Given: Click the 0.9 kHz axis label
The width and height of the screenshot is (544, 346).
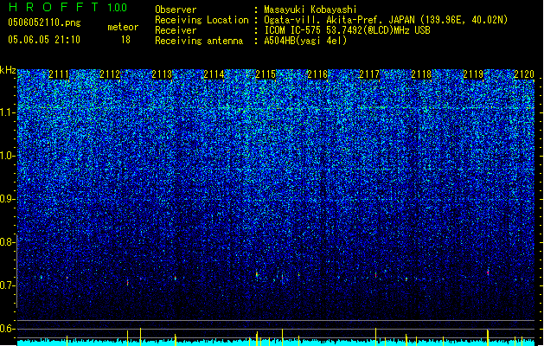Looking at the screenshot, I should pos(7,199).
